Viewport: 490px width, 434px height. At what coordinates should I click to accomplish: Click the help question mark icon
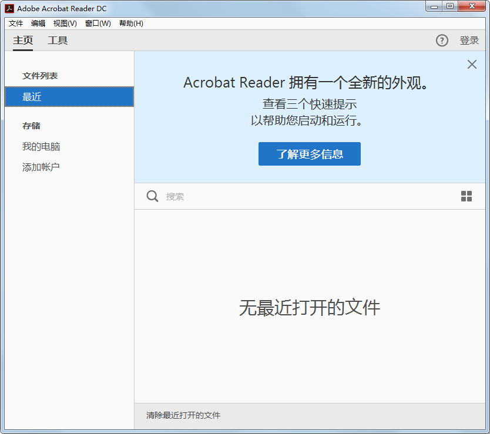(442, 41)
